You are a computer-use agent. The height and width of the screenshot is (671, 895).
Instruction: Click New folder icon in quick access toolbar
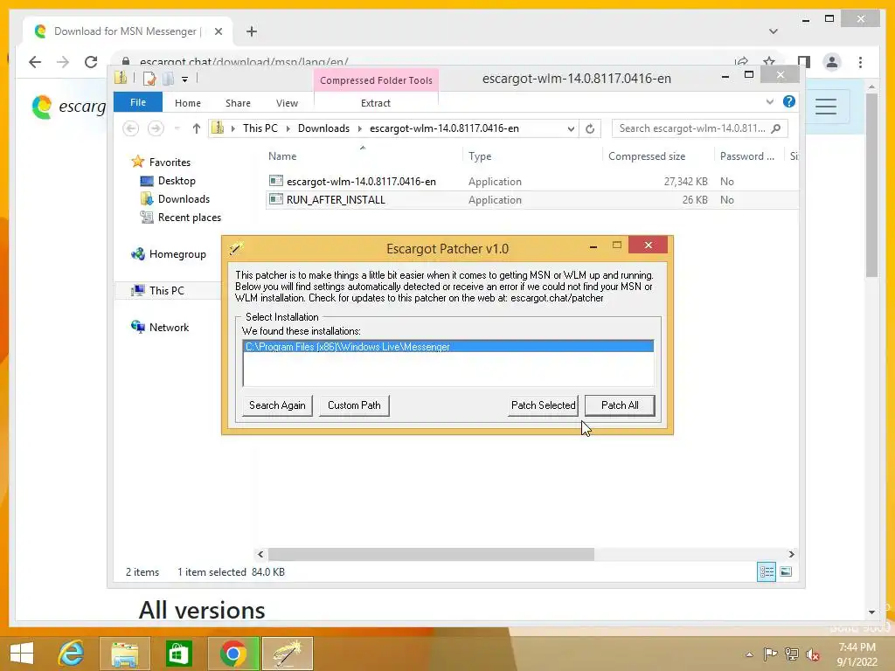pos(169,79)
